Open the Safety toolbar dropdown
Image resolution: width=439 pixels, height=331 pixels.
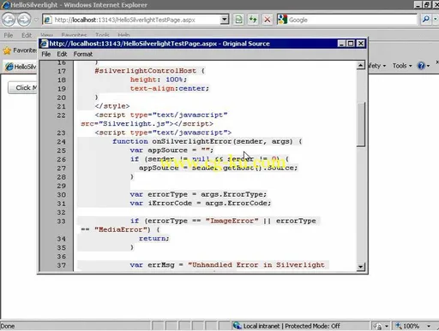pos(376,66)
